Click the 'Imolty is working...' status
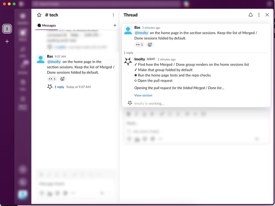Image resolution: width=275 pixels, height=206 pixels. [x=149, y=104]
